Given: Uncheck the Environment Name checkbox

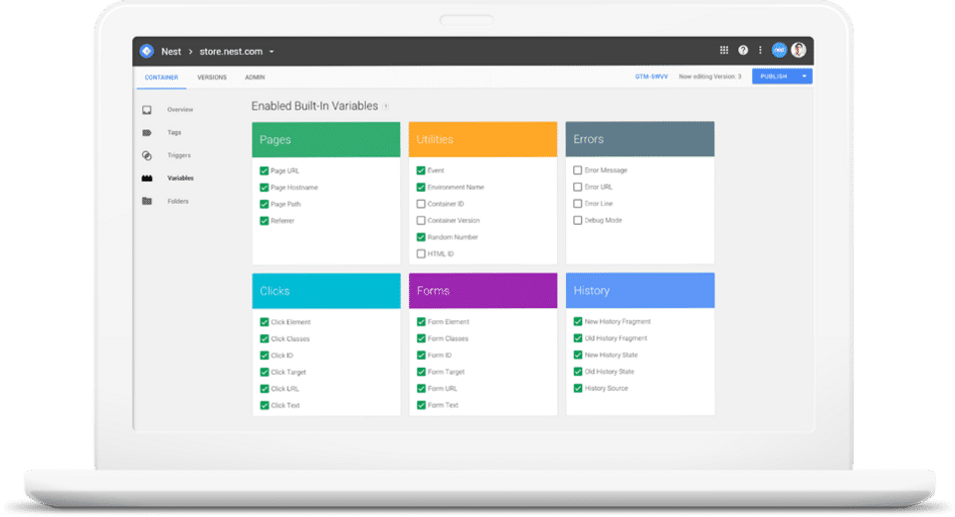Looking at the screenshot, I should coord(421,187).
